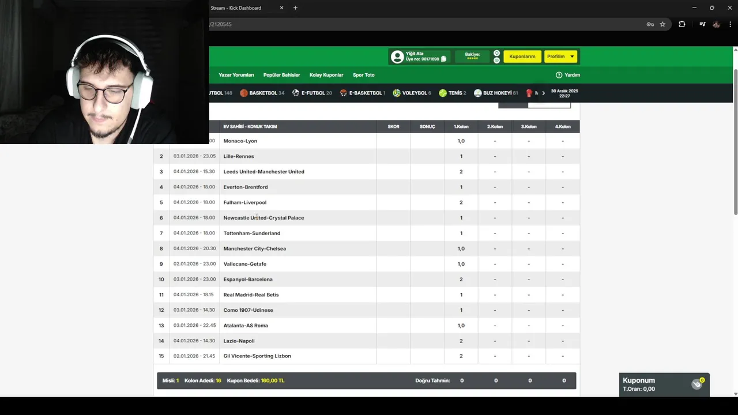738x415 pixels.
Task: Open the Chrome profile avatar
Action: click(x=716, y=24)
